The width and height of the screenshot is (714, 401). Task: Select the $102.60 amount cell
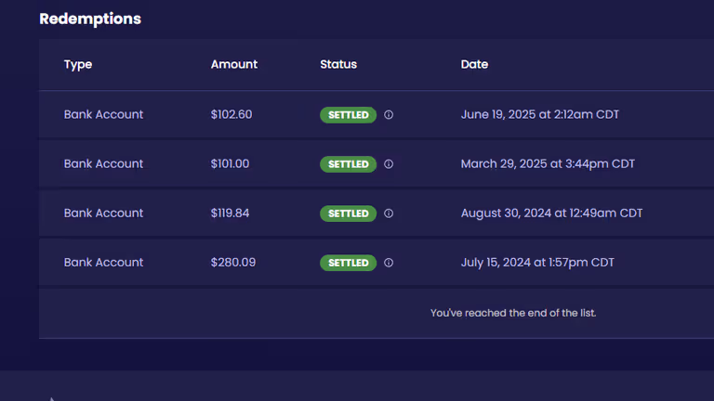[231, 114]
